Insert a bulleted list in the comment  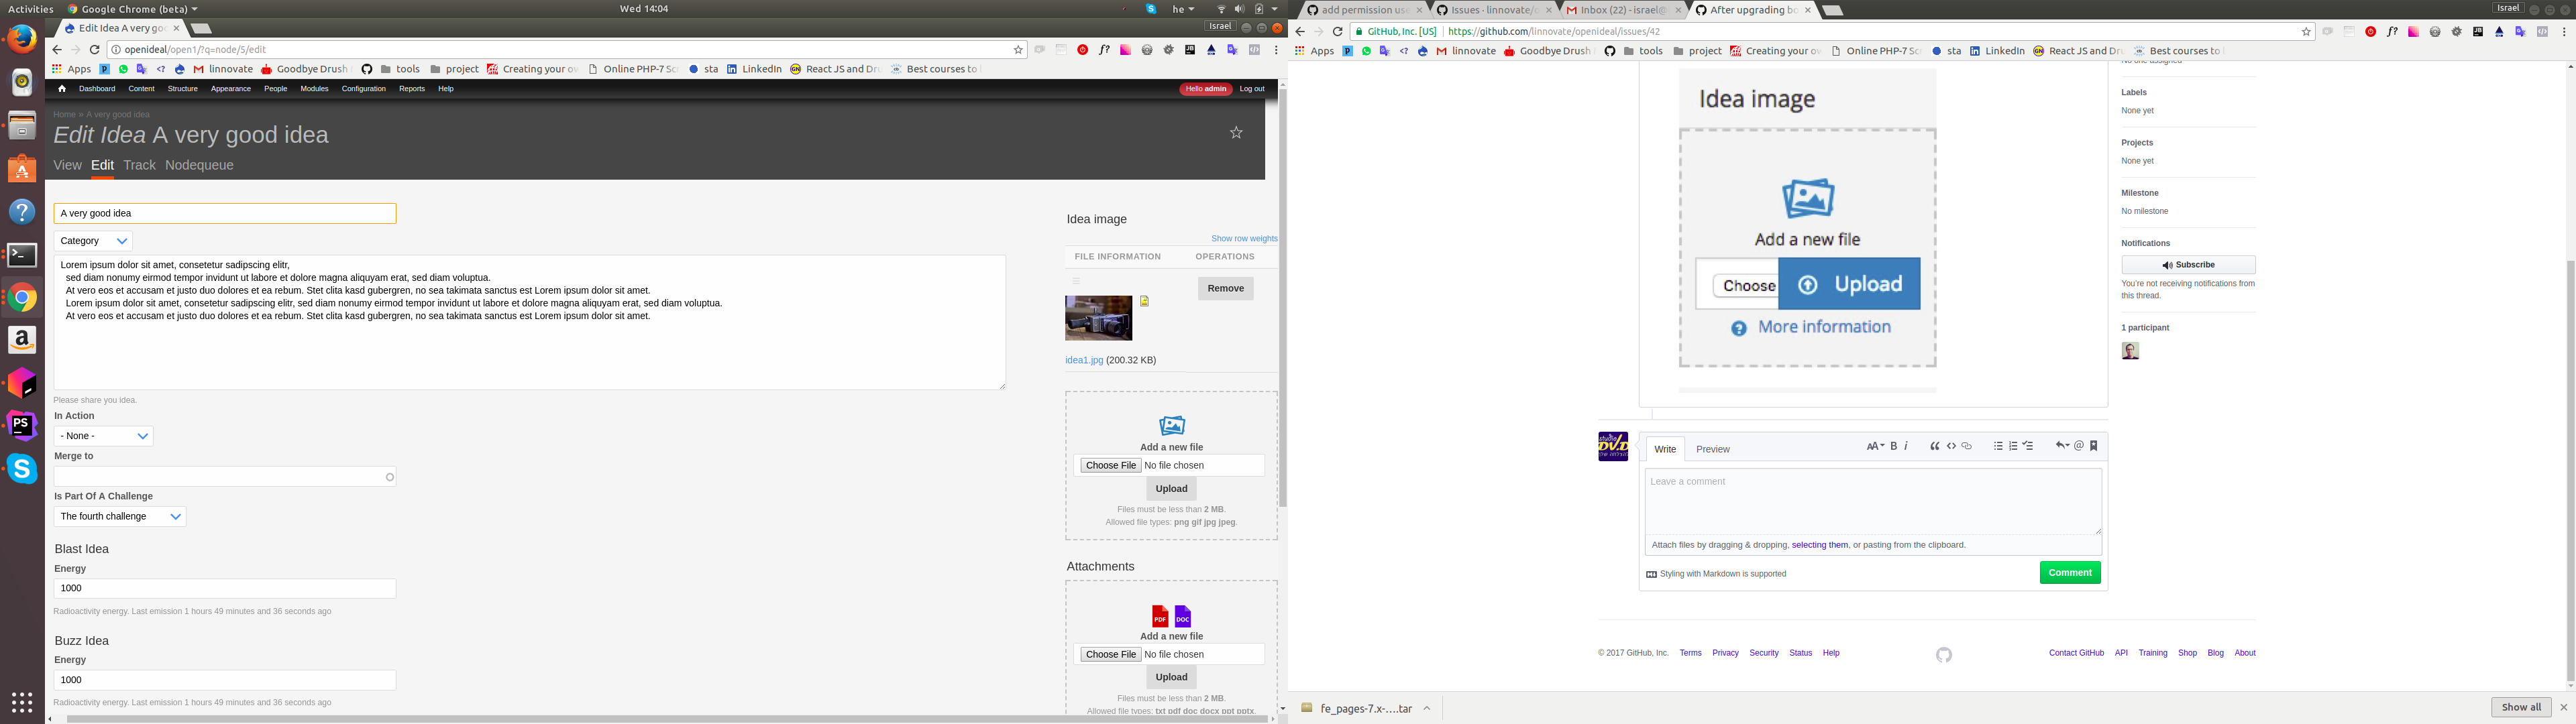1998,446
